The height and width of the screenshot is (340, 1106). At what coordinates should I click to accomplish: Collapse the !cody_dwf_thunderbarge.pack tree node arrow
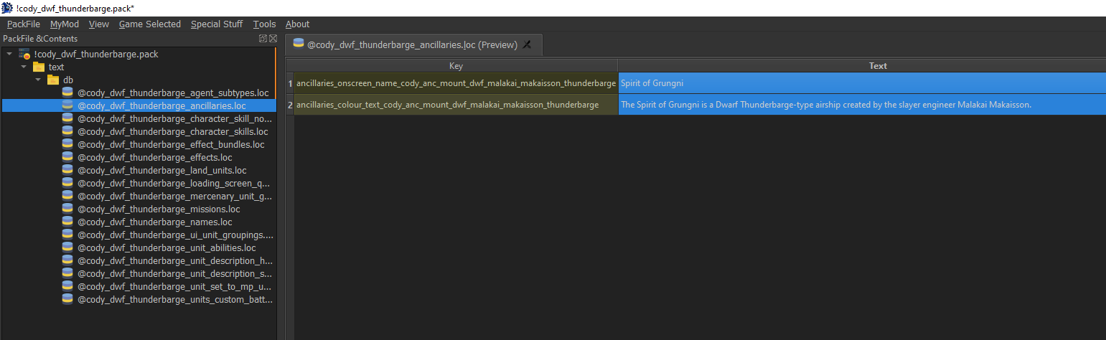9,54
